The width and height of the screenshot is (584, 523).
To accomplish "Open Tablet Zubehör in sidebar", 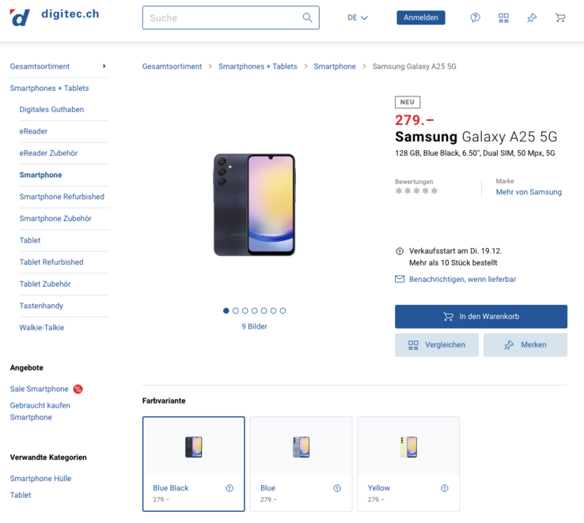I will (45, 284).
